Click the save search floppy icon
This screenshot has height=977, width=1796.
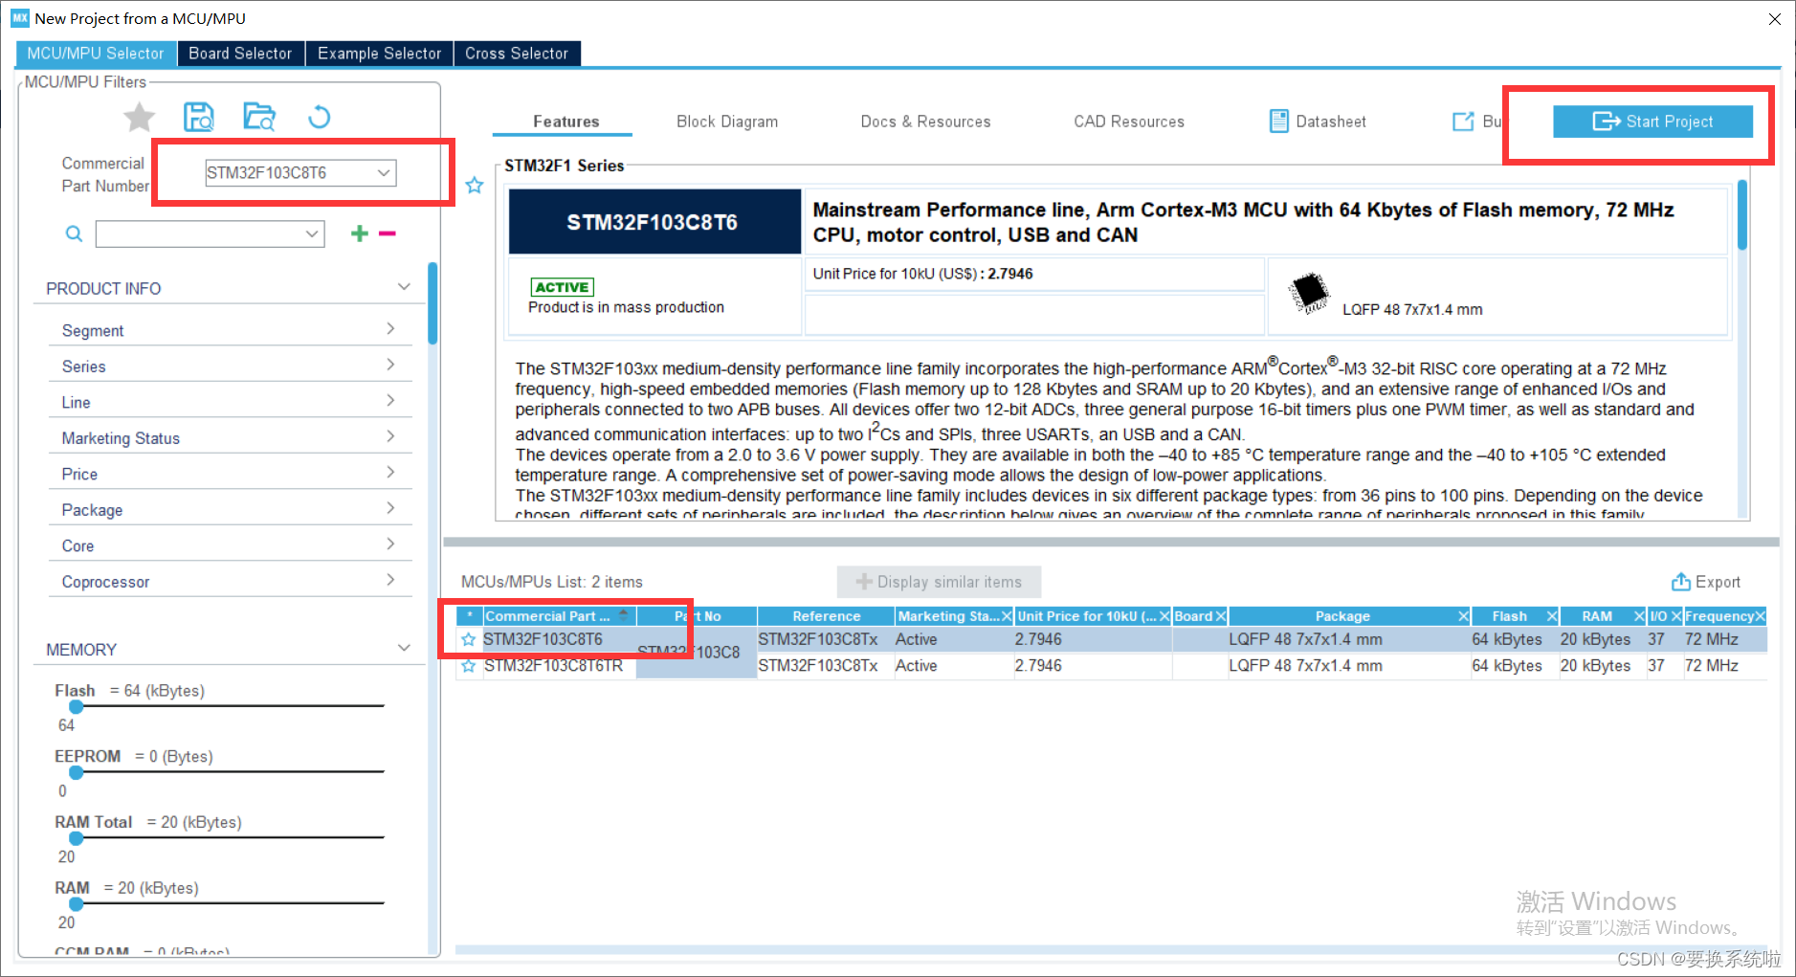pos(199,117)
